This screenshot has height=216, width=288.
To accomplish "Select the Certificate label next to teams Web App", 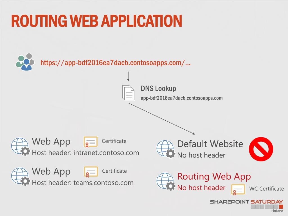I will [114, 171].
